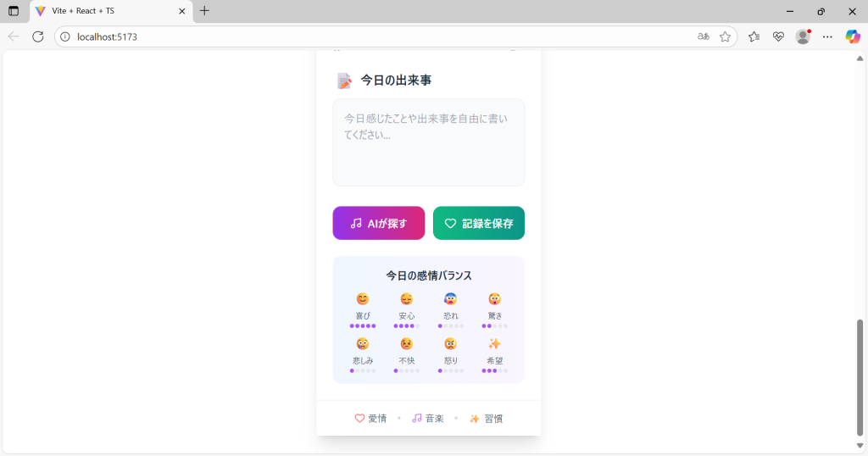Click the 悲しみ sadness emoji
The image size is (868, 456).
coord(363,343)
